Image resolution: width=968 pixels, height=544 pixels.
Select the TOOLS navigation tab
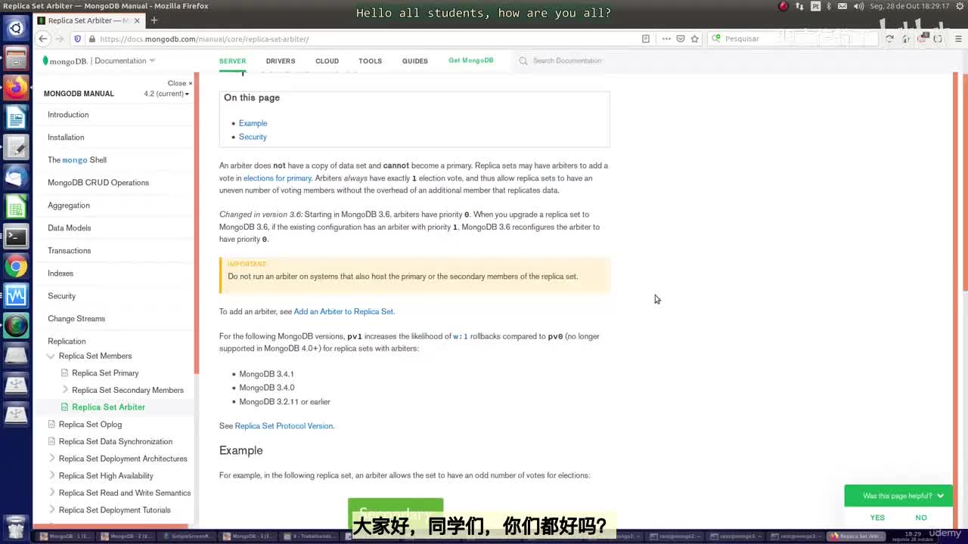pos(370,61)
